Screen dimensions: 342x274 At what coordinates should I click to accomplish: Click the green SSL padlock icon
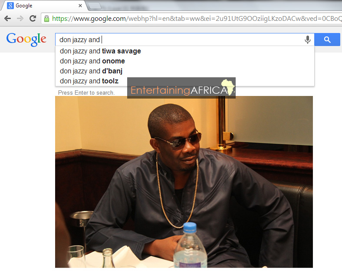click(46, 18)
